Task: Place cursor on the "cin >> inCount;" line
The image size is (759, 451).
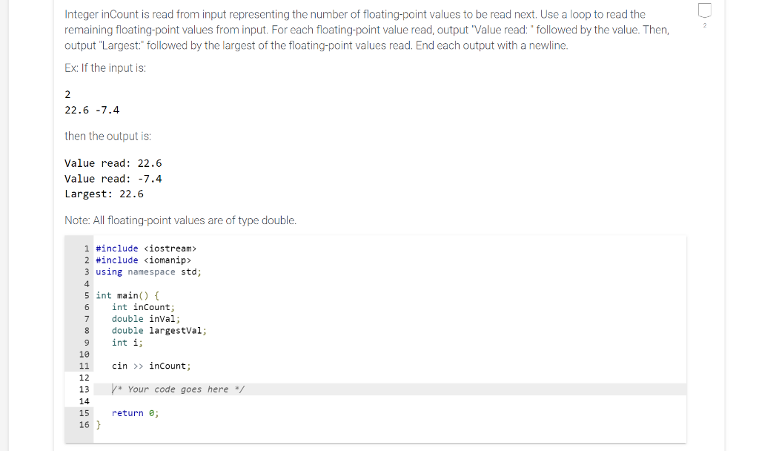Action: click(151, 366)
